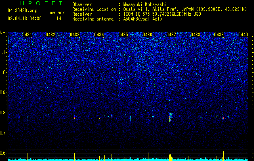Viewport: 254px width, 161px height.
Task: Click the 0.8 frequency axis label
Action: [x=3, y=113]
